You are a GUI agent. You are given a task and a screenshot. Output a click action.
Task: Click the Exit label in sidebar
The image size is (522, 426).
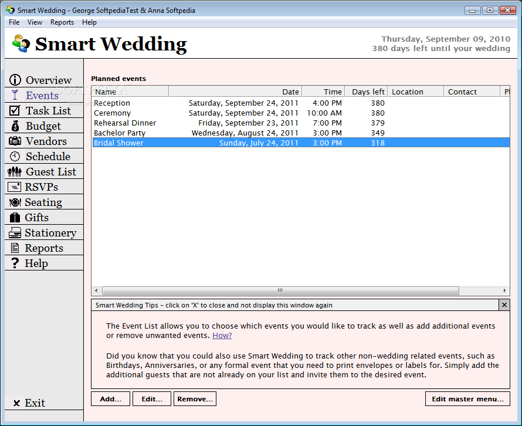coord(35,403)
